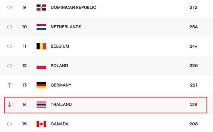This screenshot has width=213, height=132.
Task: Click Germany's green up-arrow rank indicator
Action: click(x=9, y=85)
